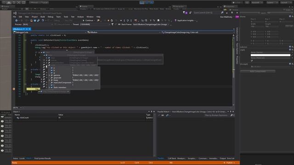The width and height of the screenshot is (294, 165).
Task: Click the Quick Launch magnifier icon
Action: pyautogui.click(x=222, y=13)
